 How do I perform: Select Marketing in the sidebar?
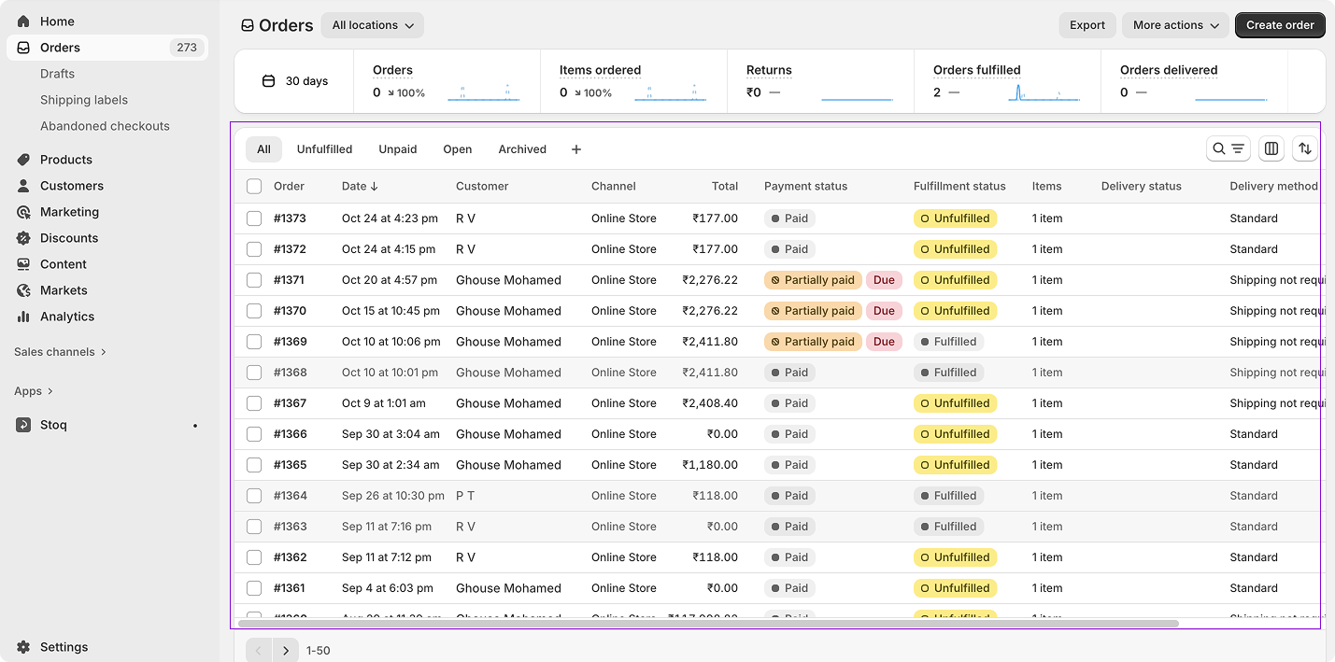coord(69,212)
